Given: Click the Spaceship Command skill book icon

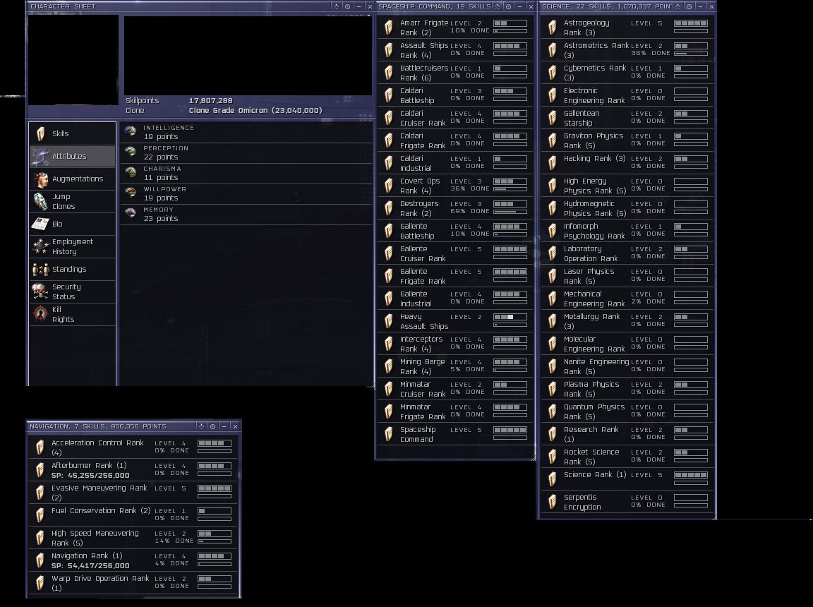Looking at the screenshot, I should point(388,434).
